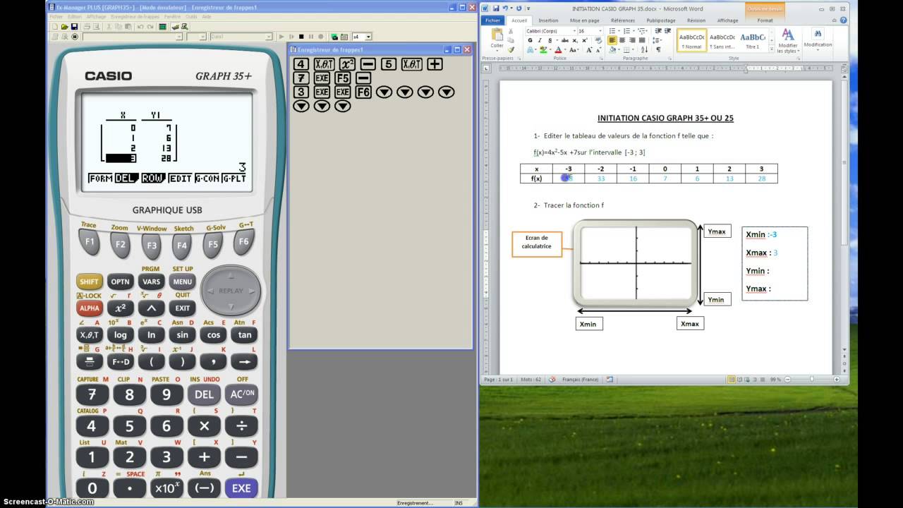Image resolution: width=903 pixels, height=508 pixels.
Task: Switch to the Révision ribbon tab
Action: tap(696, 20)
